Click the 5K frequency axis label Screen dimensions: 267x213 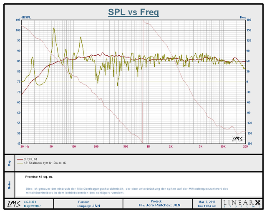(201, 146)
